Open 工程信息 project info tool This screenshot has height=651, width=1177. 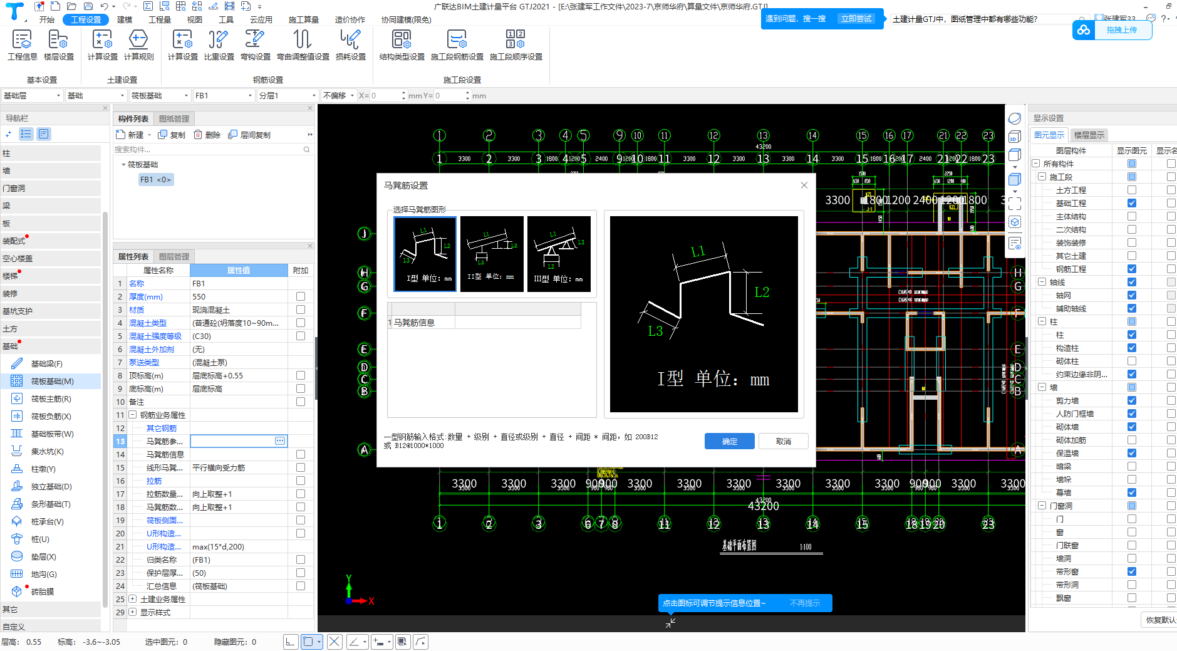(22, 45)
